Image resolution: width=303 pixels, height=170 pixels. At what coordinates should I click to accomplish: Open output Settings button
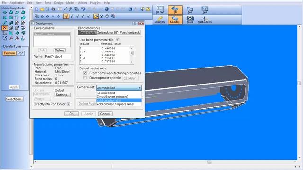[62, 95]
